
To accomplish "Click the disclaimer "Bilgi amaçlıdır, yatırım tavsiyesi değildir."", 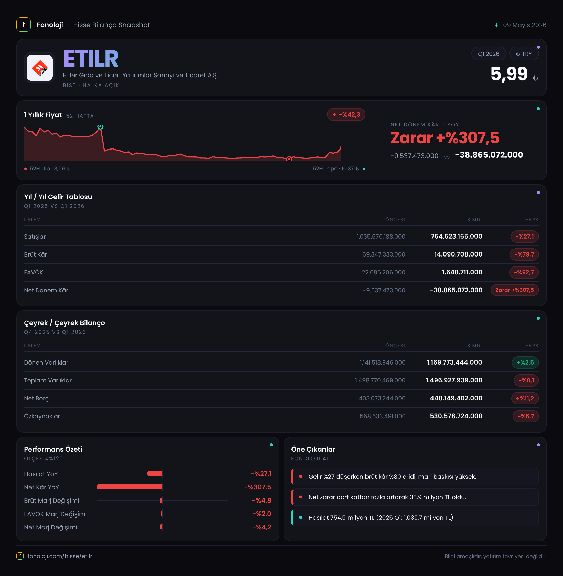I will (x=495, y=556).
